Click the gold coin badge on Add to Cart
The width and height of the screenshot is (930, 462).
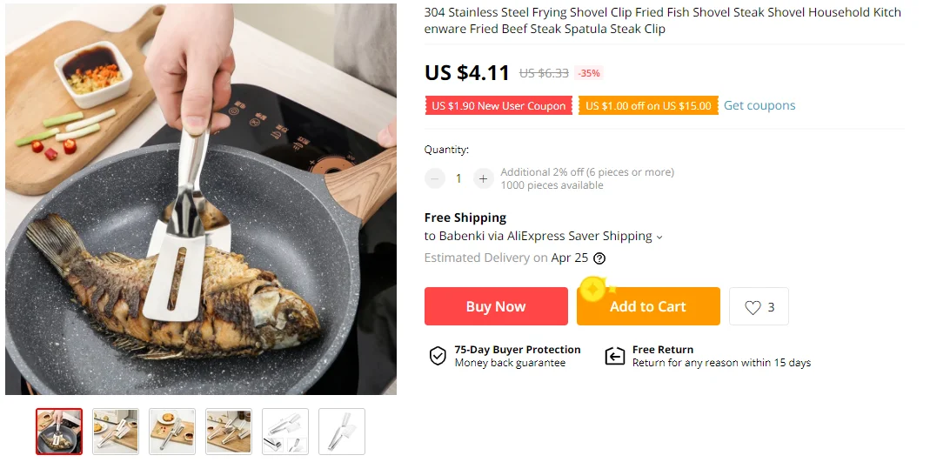(592, 288)
